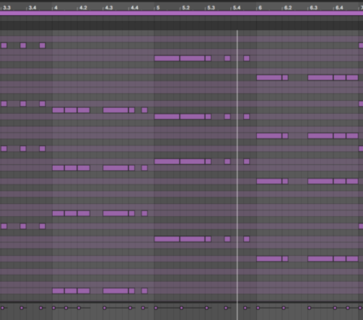Click the velocity marker at bar 6

click(258, 308)
